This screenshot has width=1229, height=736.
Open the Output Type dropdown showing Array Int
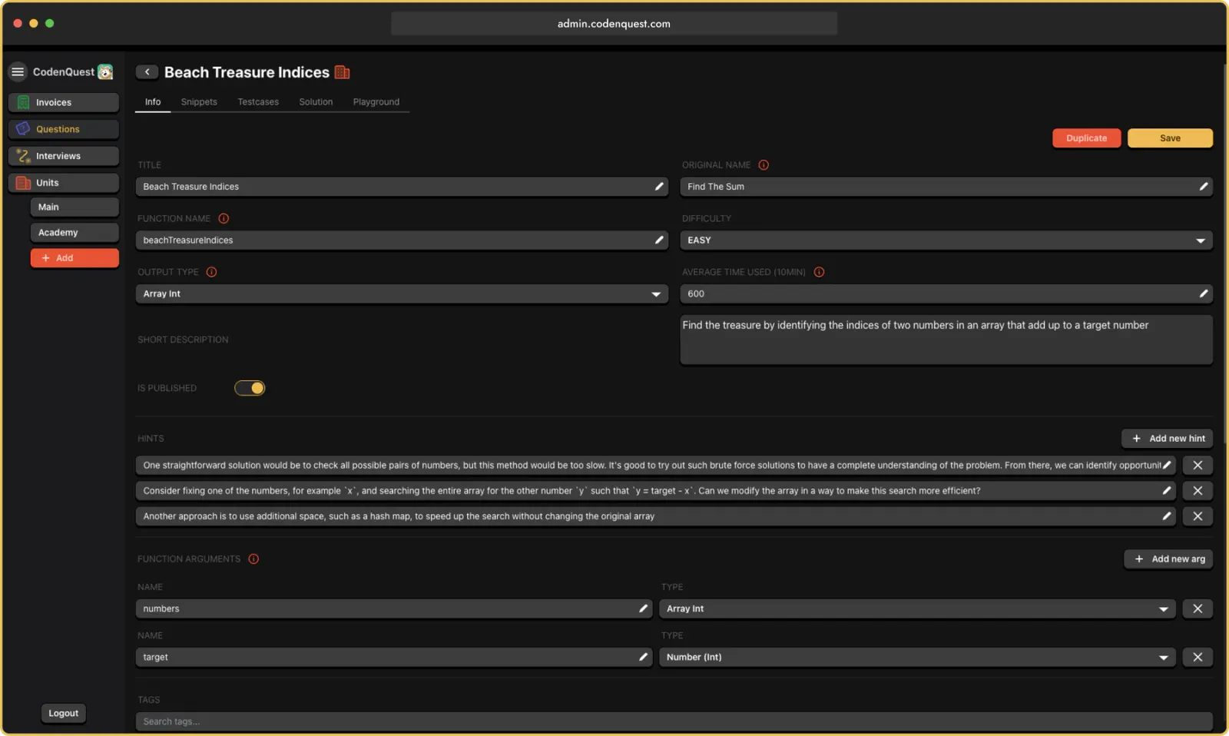pyautogui.click(x=402, y=293)
